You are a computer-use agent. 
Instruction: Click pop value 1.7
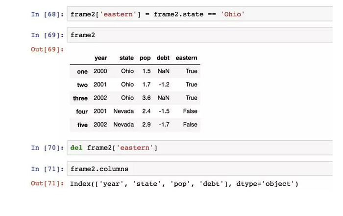[147, 85]
